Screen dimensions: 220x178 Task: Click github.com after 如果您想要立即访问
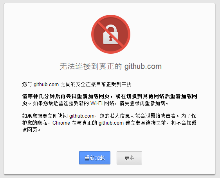tap(82, 116)
